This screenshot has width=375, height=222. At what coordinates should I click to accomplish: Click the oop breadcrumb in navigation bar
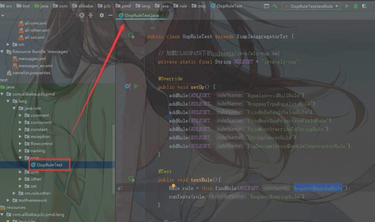199,6
